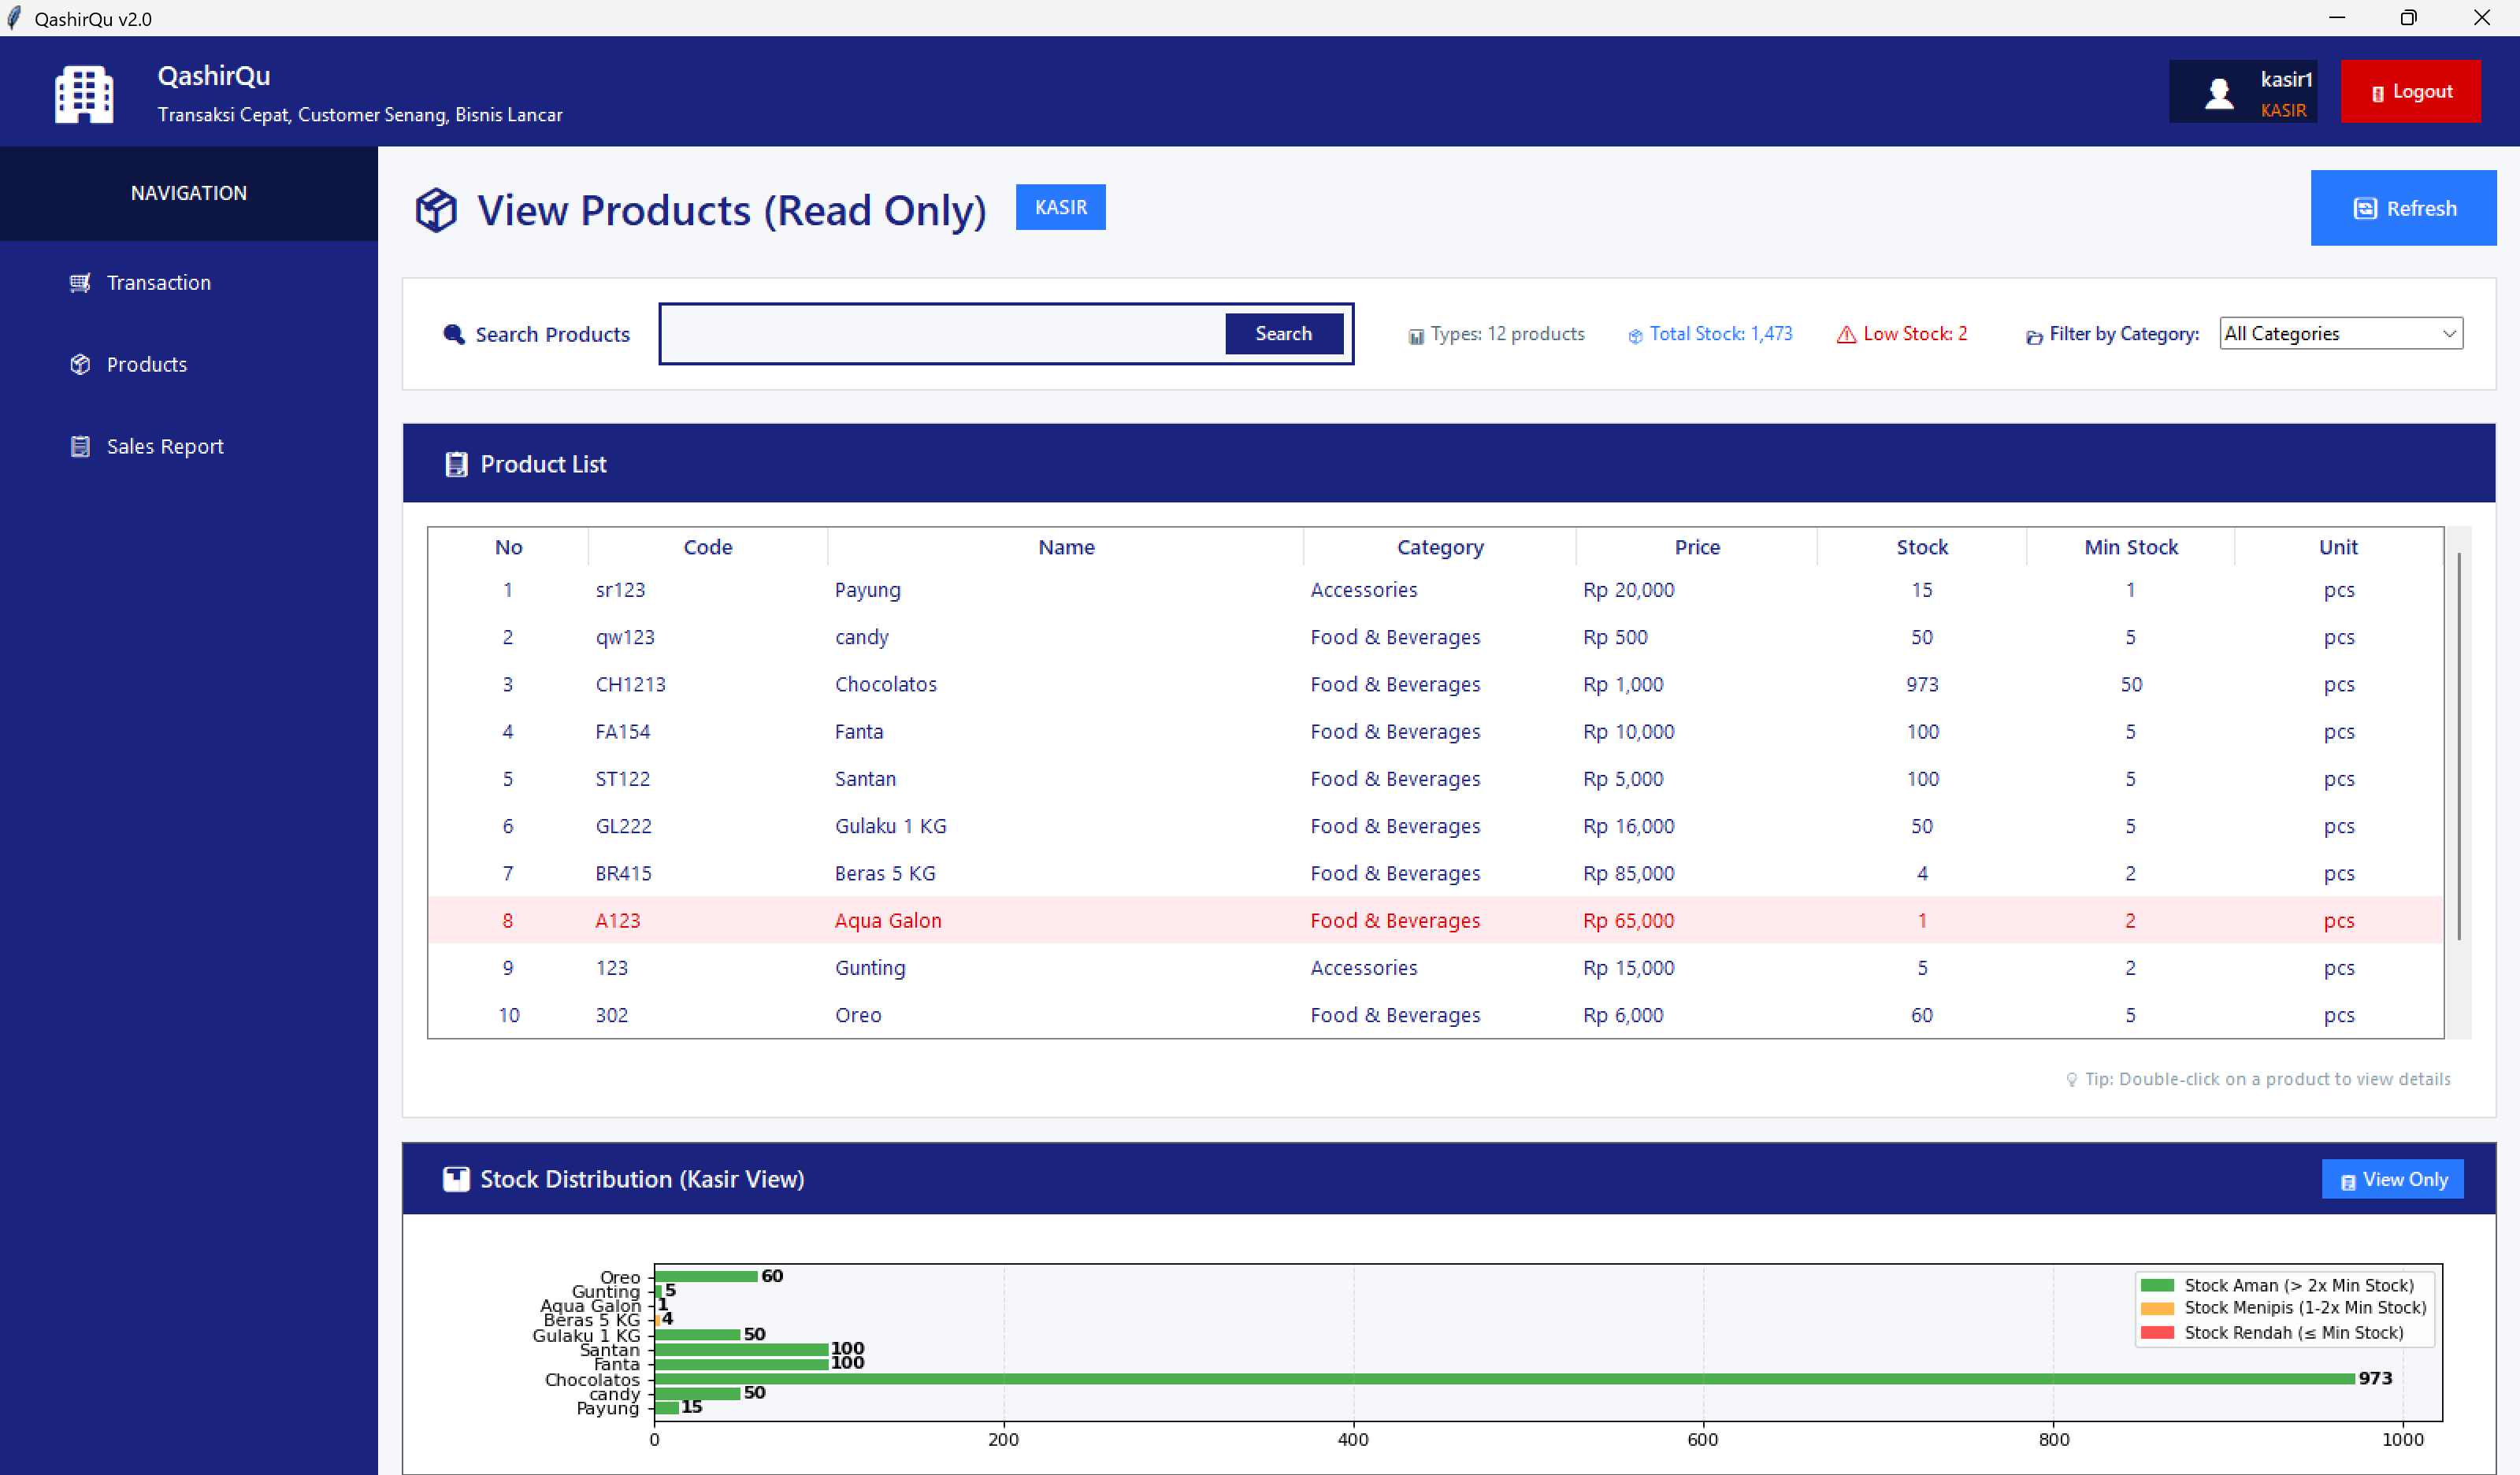Click the cube icon beside View Products title
2520x1475 pixels.
(436, 210)
